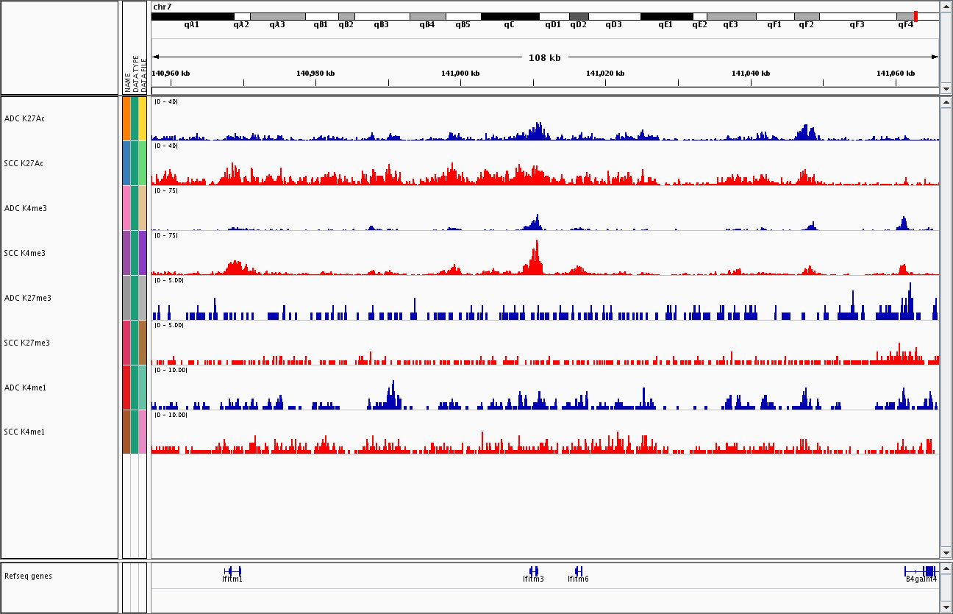953x614 pixels.
Task: Select the Ifitm3 gene in Refseq track
Action: pos(533,571)
